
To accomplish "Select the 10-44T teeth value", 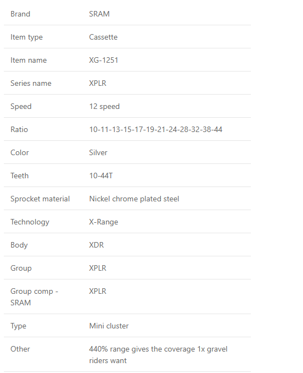I will coord(101,175).
